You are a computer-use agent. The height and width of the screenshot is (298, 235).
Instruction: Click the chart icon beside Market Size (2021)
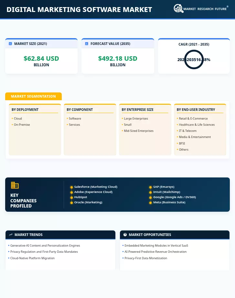point(10,44)
